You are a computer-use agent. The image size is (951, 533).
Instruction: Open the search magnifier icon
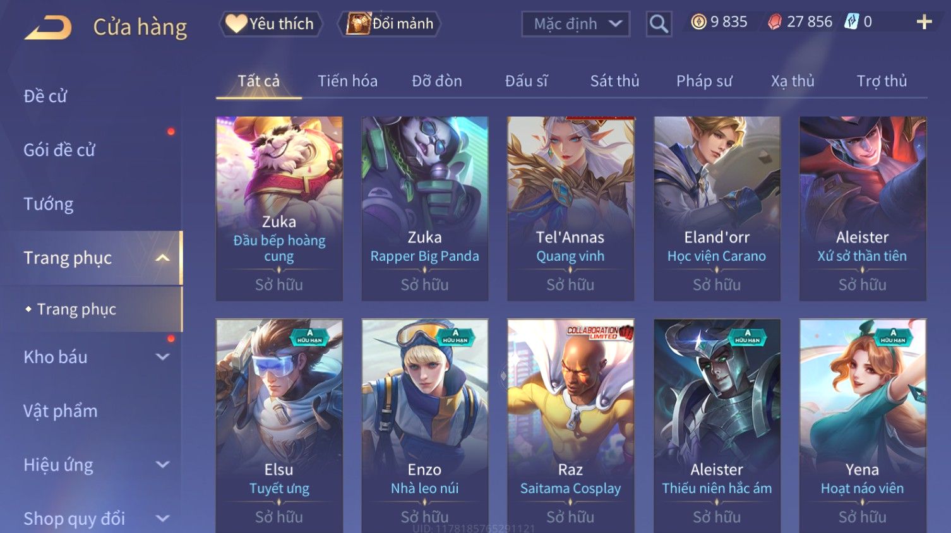click(659, 24)
